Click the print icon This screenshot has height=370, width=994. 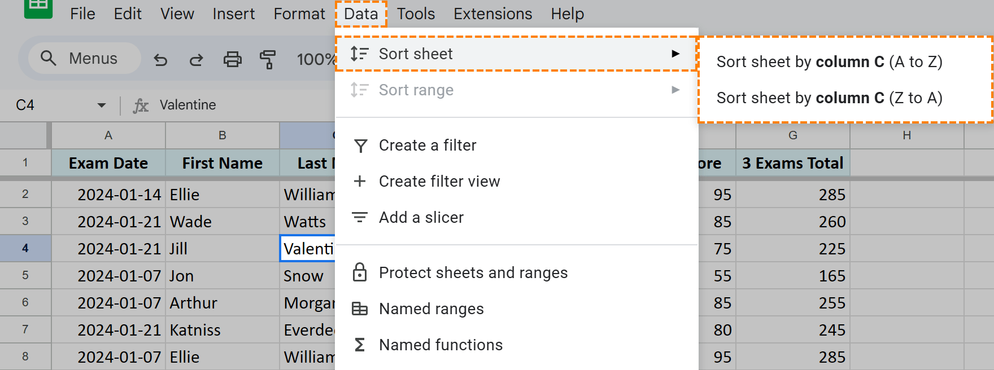coord(232,59)
